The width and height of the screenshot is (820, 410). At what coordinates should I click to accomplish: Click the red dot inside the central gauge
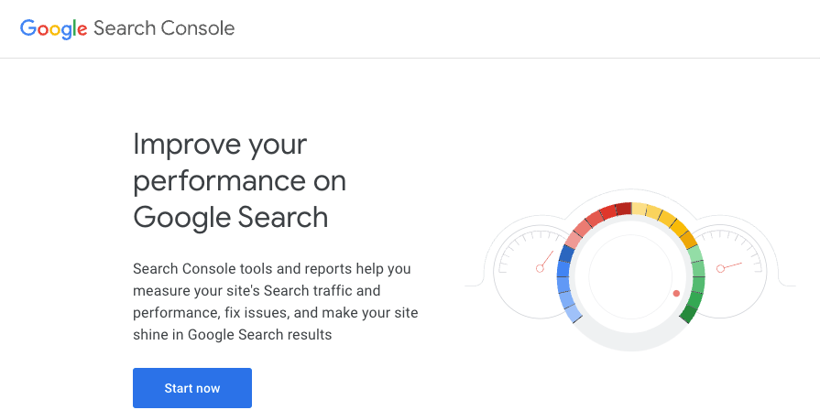tap(676, 294)
